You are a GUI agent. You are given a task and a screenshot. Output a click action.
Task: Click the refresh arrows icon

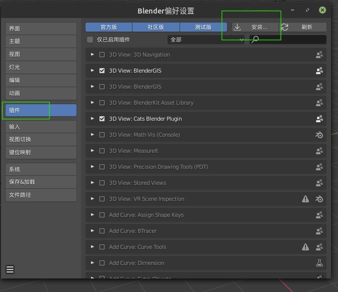tap(284, 27)
